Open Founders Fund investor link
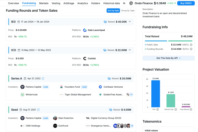The height and width of the screenshot is (132, 198). 72,87
